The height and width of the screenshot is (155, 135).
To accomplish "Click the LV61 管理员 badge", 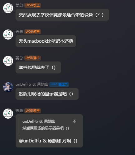I will [x=59, y=84].
